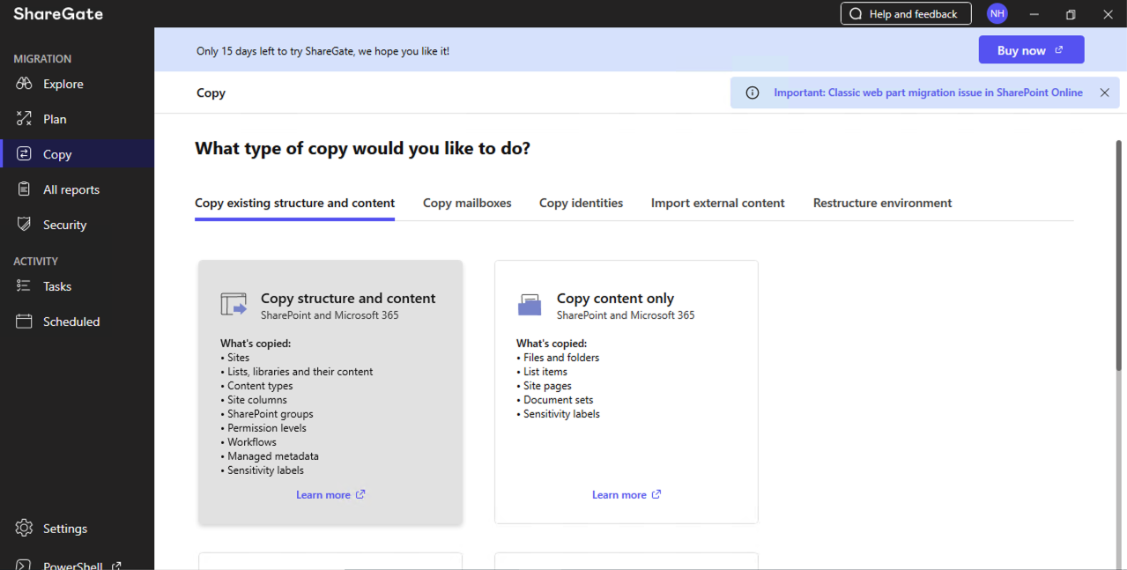Select the Copy structure and content card title
The image size is (1127, 570).
click(348, 299)
